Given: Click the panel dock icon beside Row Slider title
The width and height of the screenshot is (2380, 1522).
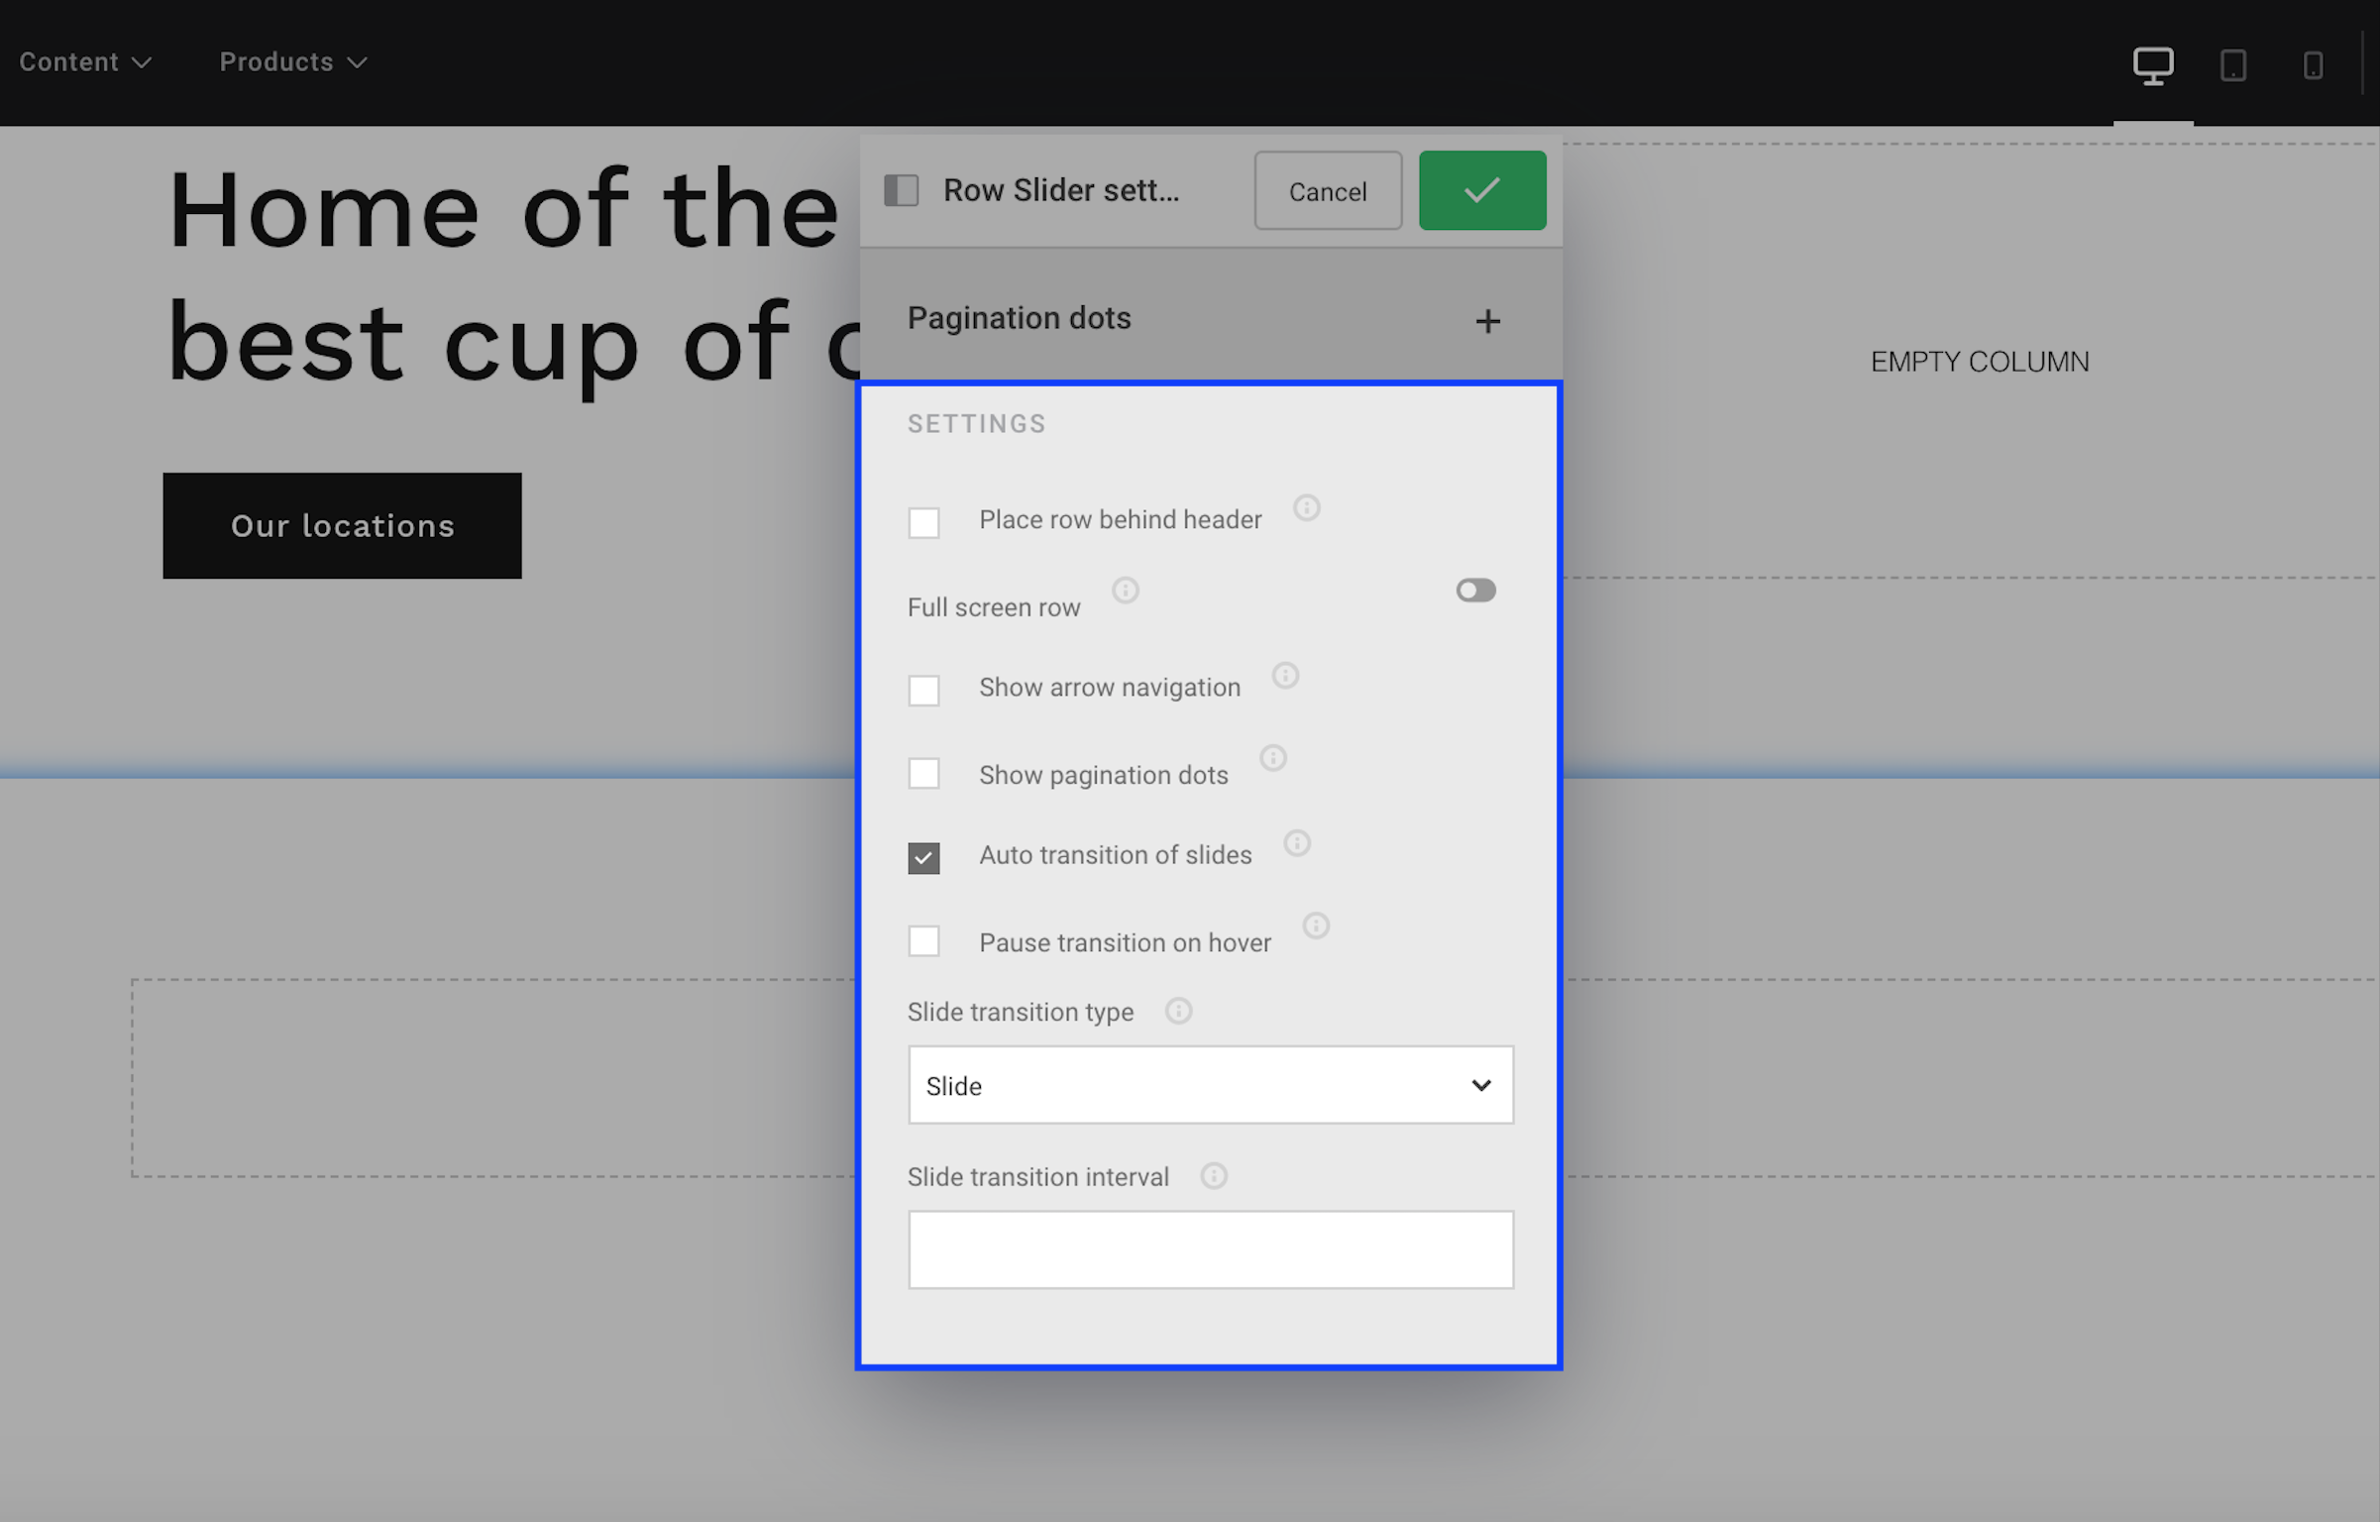Looking at the screenshot, I should click(901, 190).
